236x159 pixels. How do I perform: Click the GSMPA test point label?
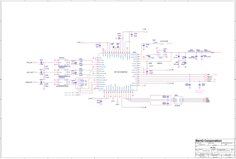pyautogui.click(x=117, y=104)
